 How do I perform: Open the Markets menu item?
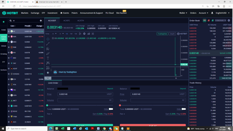[25, 13]
